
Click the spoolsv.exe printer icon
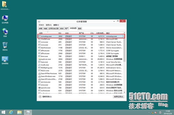pyautogui.click(x=40, y=88)
